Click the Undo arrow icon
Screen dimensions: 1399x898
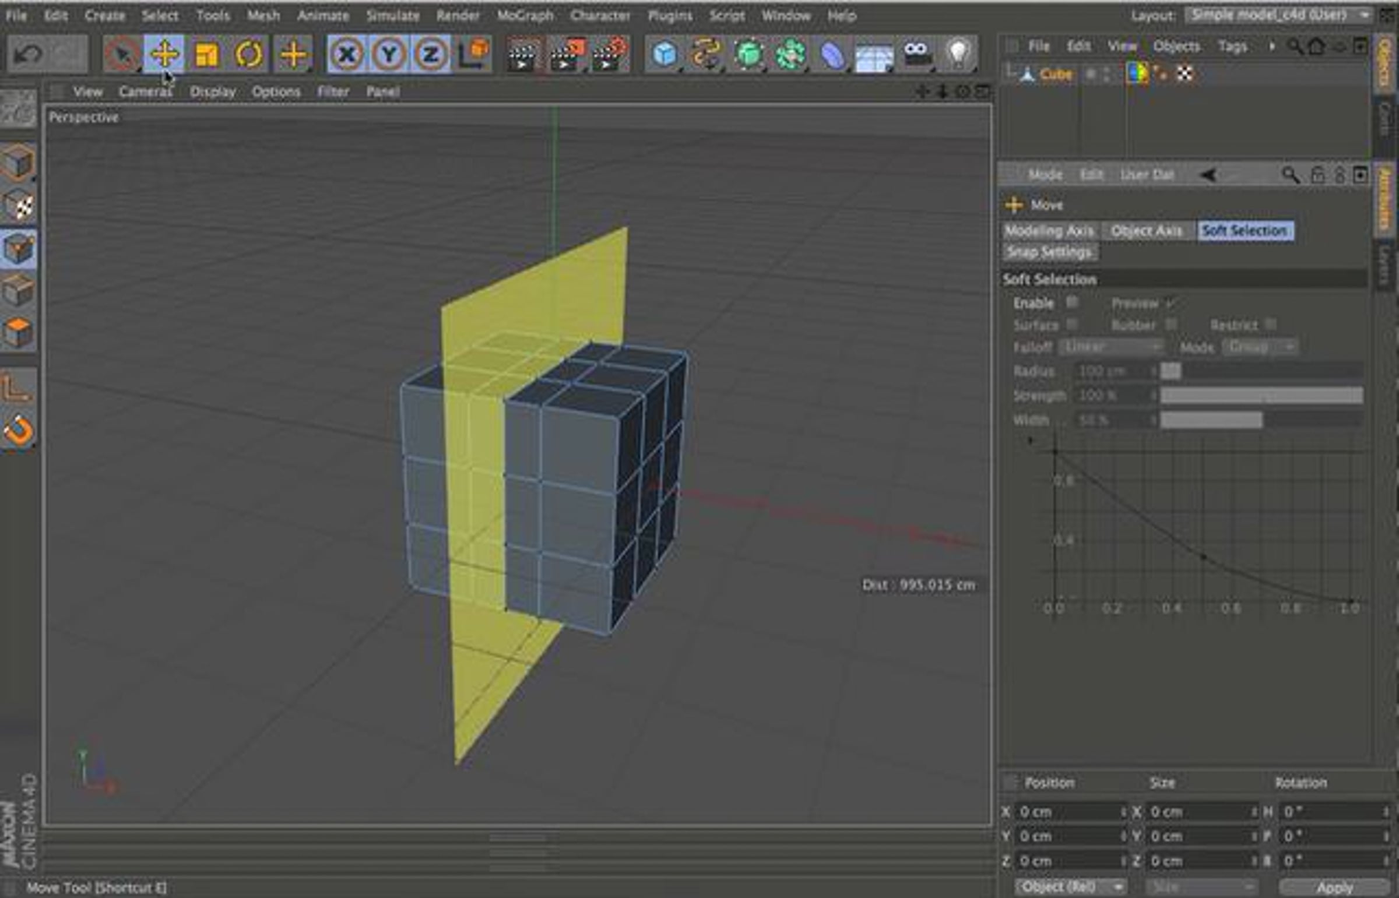(27, 54)
